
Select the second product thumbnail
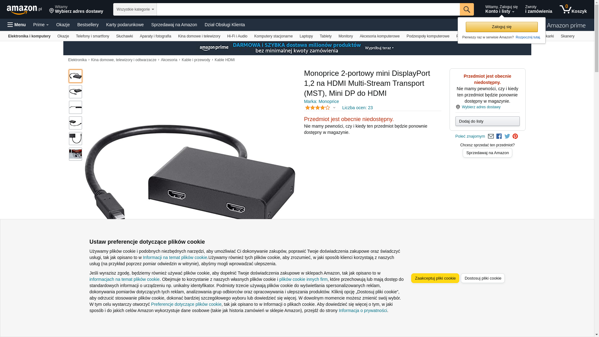tap(75, 92)
